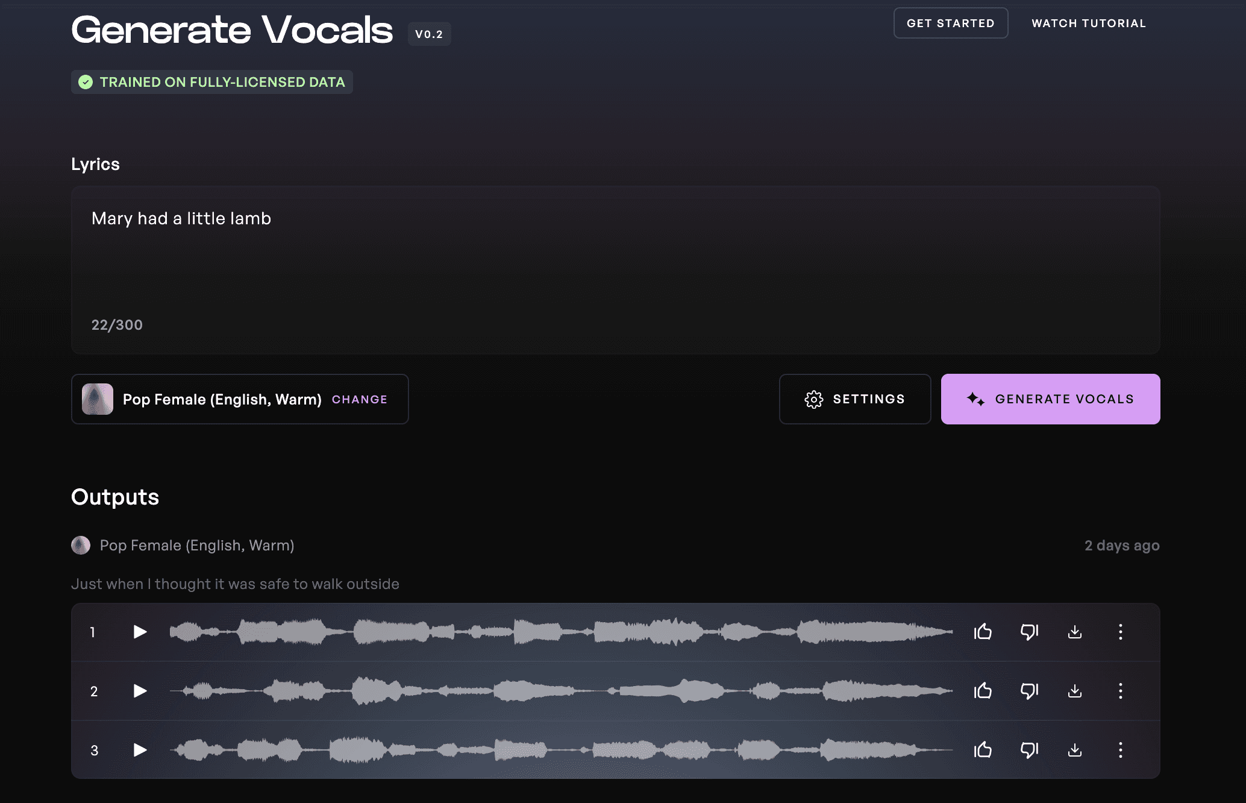
Task: Open vocal generation Settings
Action: click(x=855, y=399)
